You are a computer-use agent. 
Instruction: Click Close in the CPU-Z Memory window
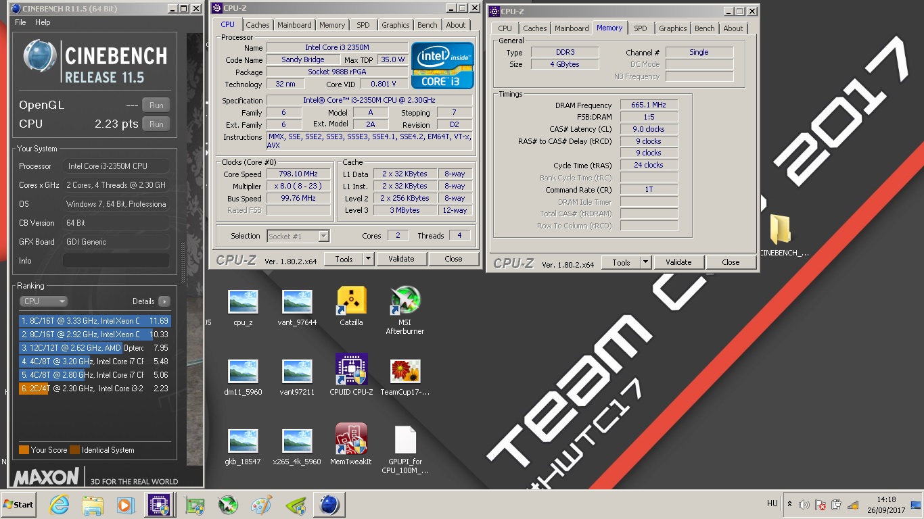(731, 262)
